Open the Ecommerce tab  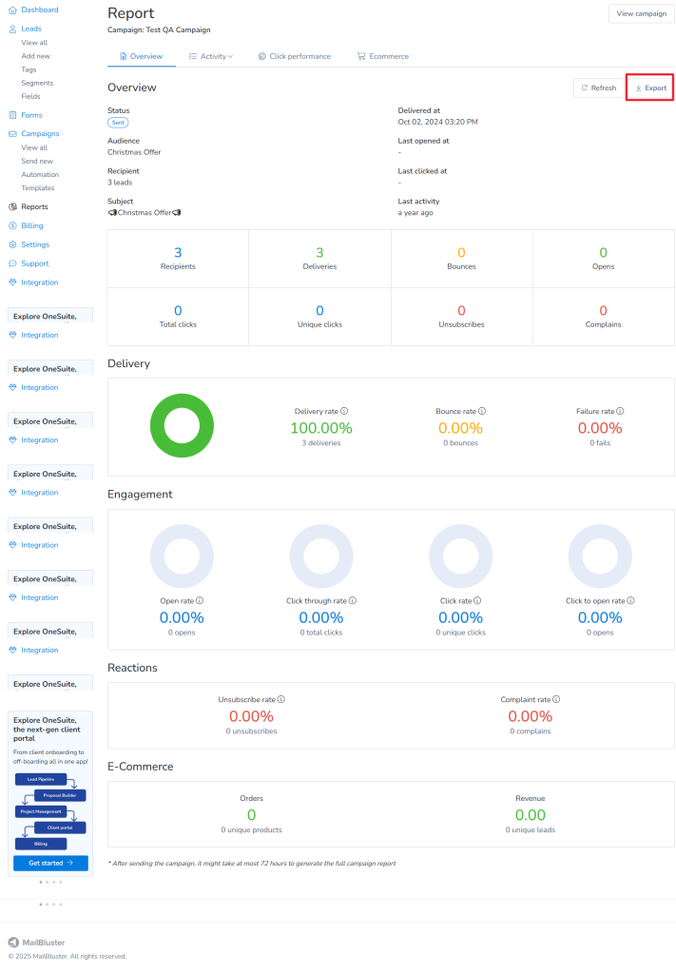(382, 56)
